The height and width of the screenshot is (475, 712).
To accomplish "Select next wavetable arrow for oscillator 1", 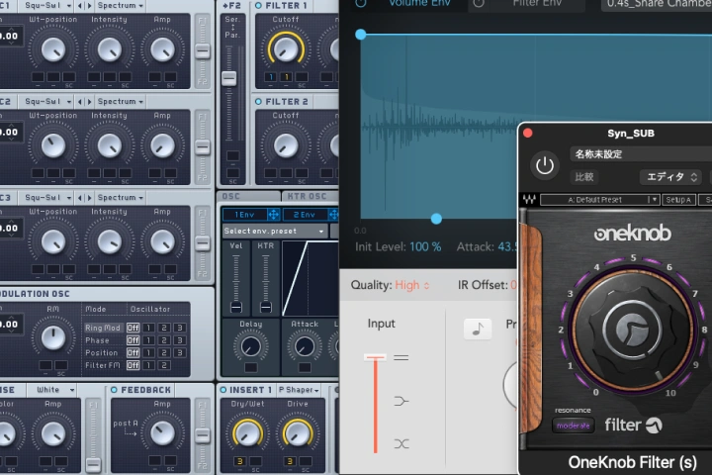I will coord(89,6).
